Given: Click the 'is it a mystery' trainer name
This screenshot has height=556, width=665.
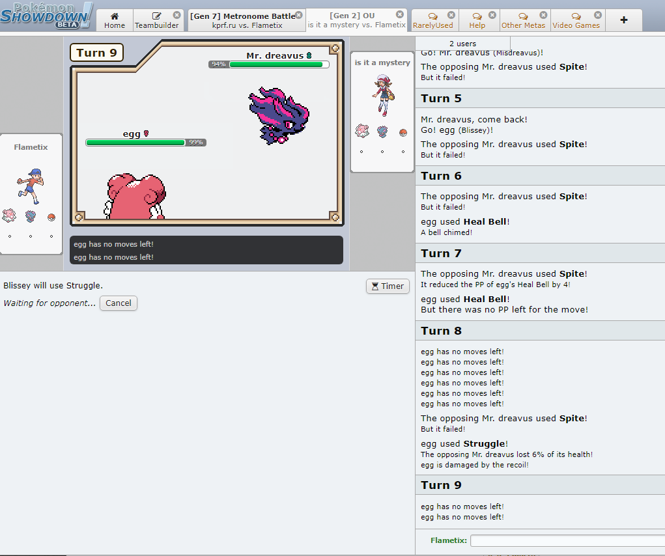Looking at the screenshot, I should (382, 63).
